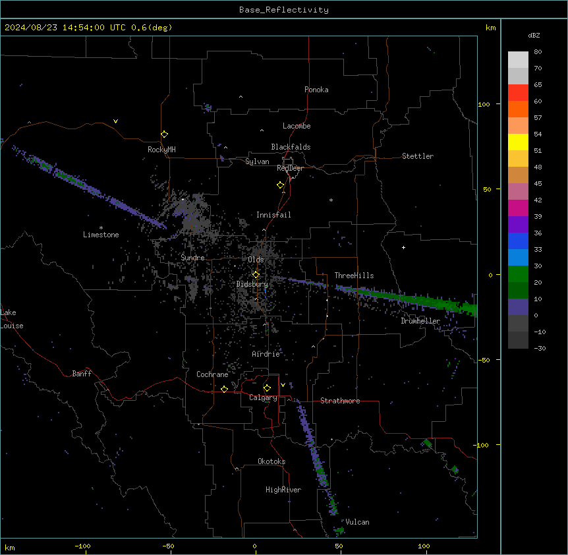Click the Lake Louise label
Viewport: 568px width, 555px height.
(x=12, y=319)
